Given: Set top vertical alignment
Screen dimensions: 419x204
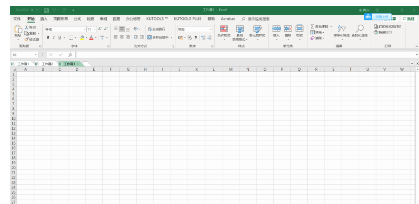Looking at the screenshot, I should (x=116, y=29).
